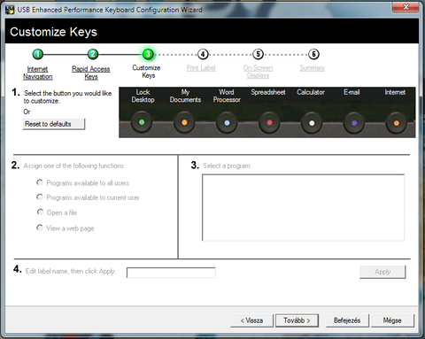This screenshot has height=339, width=425.
Task: Click the E-mail label text
Action: (x=352, y=92)
